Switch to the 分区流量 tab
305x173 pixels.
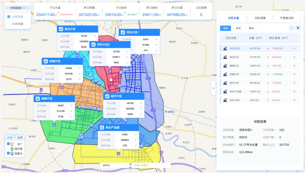260,18
